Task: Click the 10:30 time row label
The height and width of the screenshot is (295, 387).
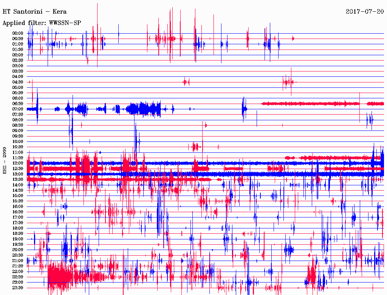Action: [x=18, y=147]
